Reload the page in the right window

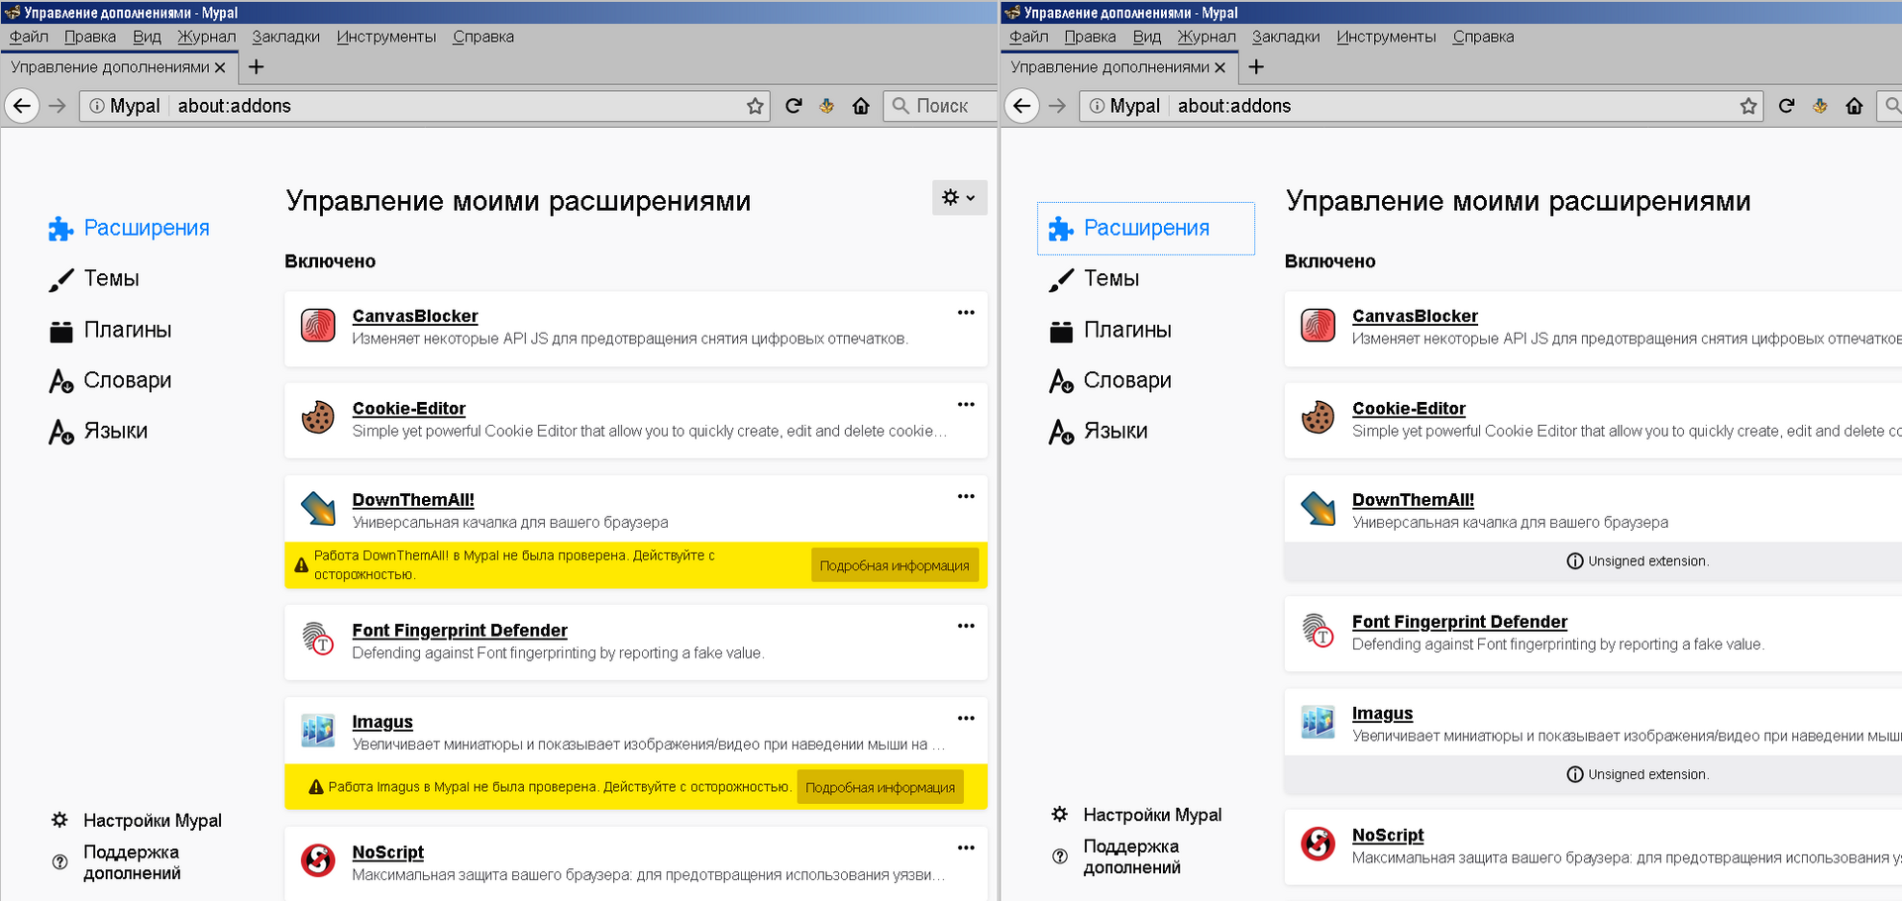[1786, 106]
